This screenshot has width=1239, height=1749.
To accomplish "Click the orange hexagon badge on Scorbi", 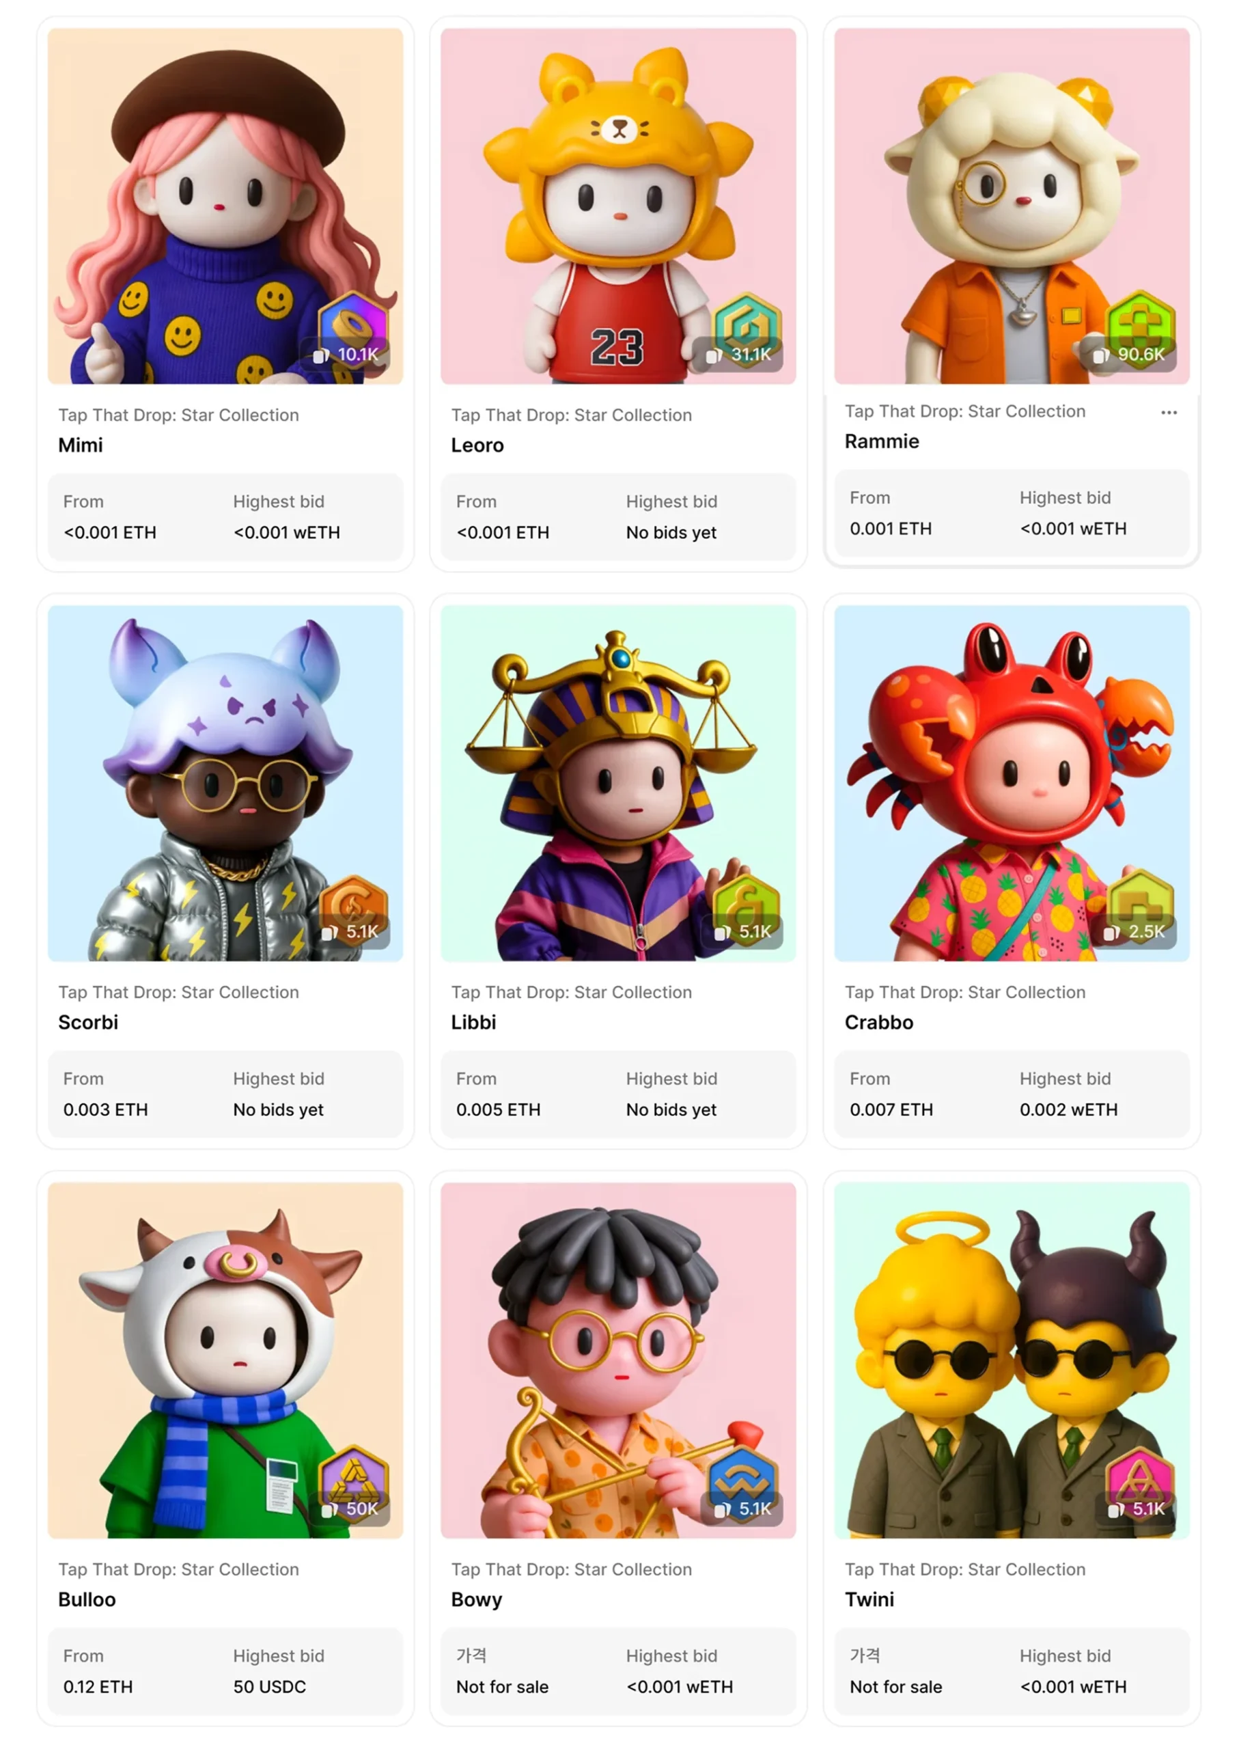I will [353, 903].
